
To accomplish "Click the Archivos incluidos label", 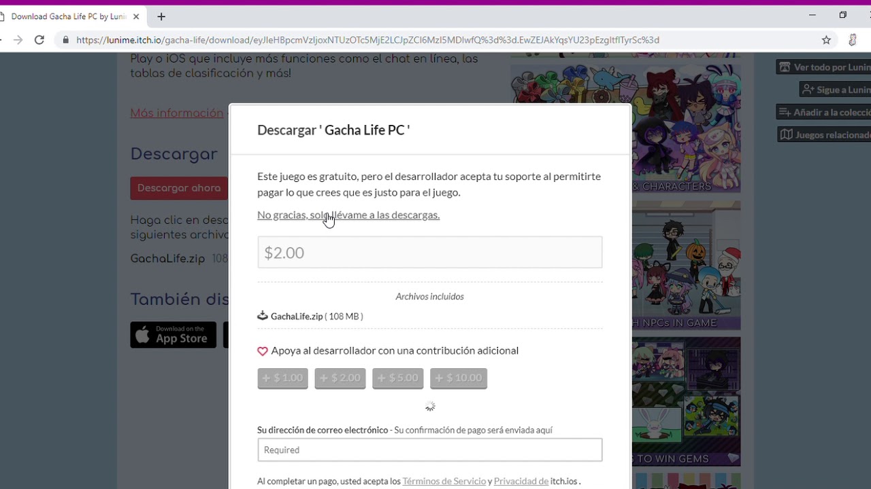I will 429,296.
